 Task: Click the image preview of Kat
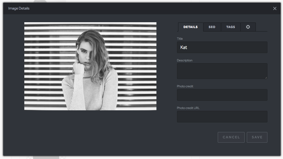click(x=90, y=66)
